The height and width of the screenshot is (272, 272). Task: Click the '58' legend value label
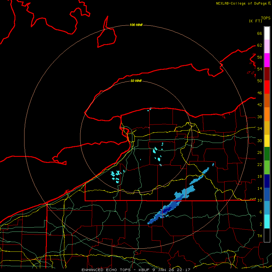260,57
